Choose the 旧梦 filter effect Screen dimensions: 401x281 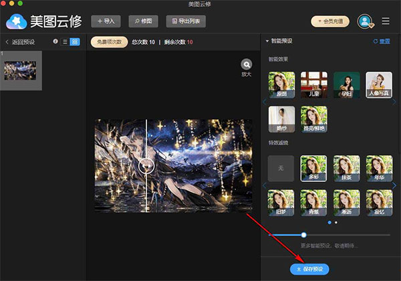281,203
